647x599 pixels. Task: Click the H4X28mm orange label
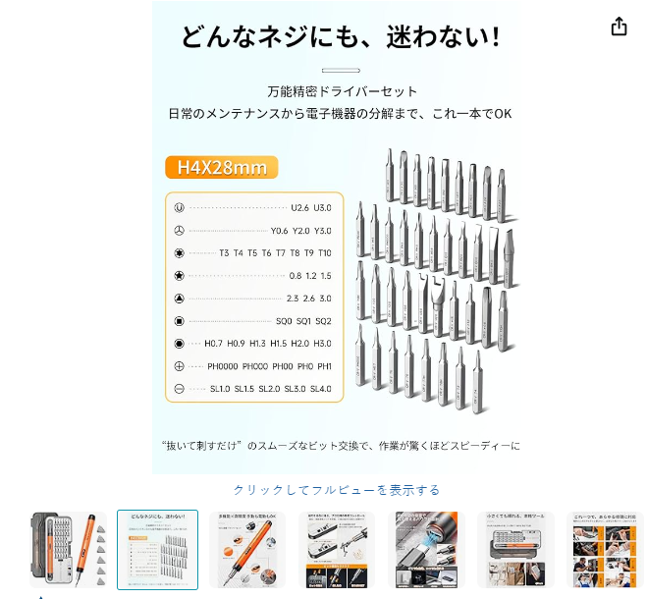(x=222, y=167)
